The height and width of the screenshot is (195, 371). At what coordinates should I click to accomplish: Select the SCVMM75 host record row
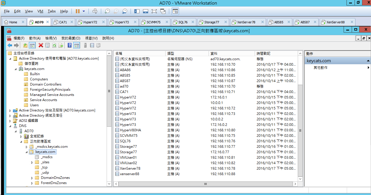pos(205,136)
